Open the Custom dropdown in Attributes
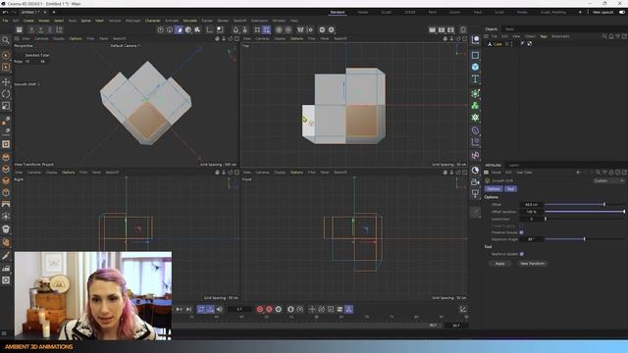Image resolution: width=628 pixels, height=353 pixels. (x=608, y=180)
